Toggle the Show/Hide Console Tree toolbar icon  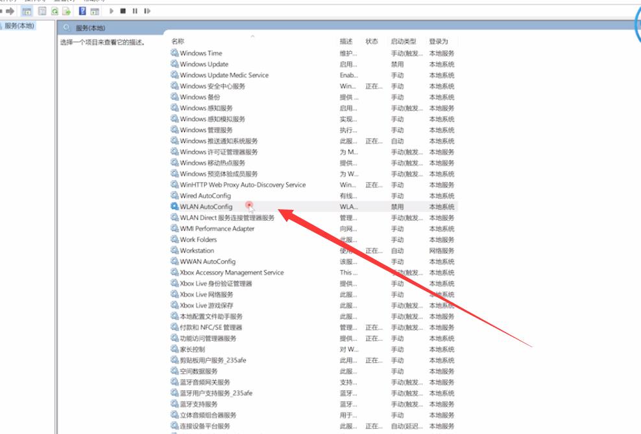pyautogui.click(x=27, y=11)
